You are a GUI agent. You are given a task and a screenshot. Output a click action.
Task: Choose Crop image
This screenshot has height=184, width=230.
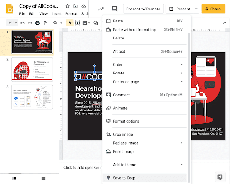point(145,134)
